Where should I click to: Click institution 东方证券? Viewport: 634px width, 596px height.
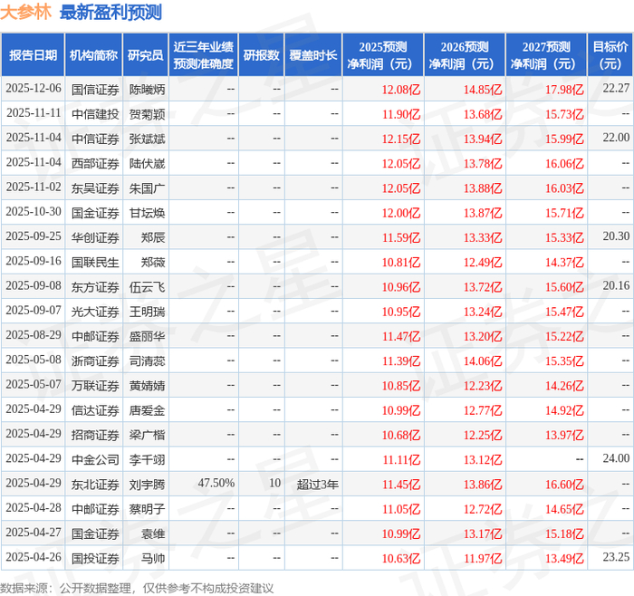tap(95, 287)
